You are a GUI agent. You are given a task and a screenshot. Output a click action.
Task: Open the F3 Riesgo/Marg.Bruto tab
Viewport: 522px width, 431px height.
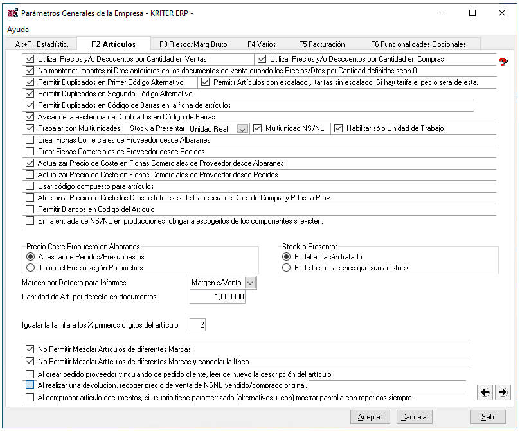click(194, 44)
